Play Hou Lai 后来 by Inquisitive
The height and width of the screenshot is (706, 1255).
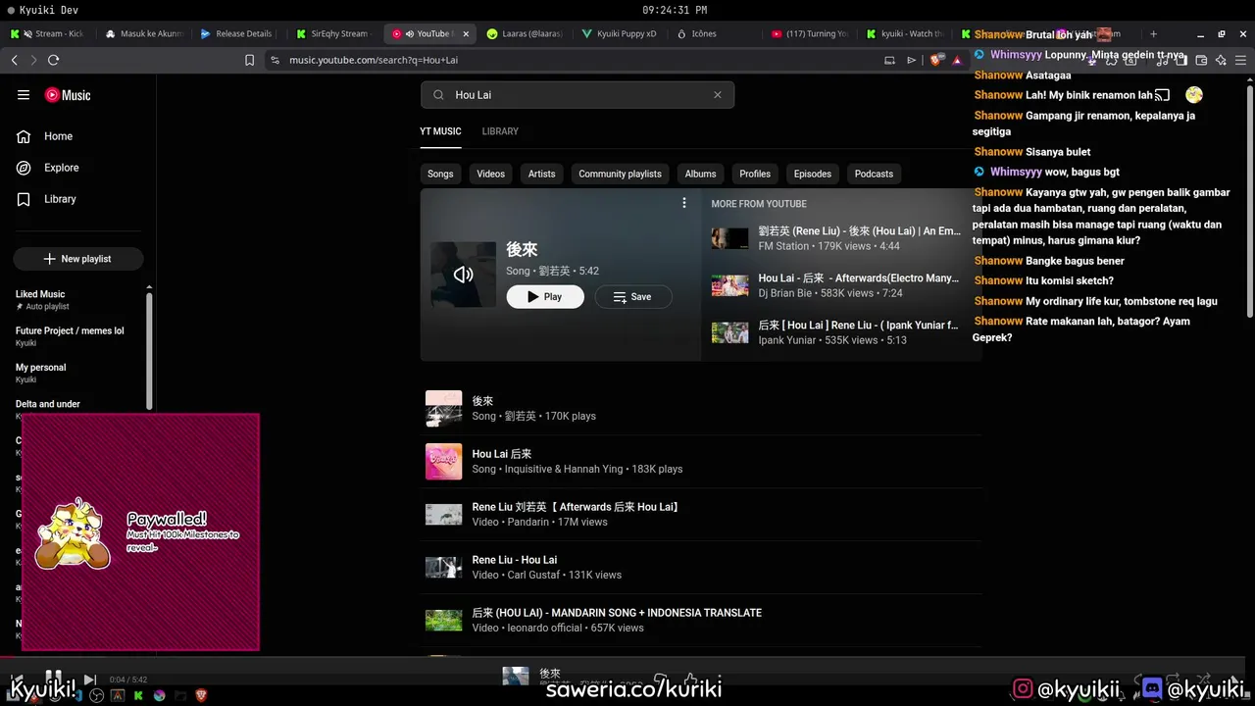701,462
